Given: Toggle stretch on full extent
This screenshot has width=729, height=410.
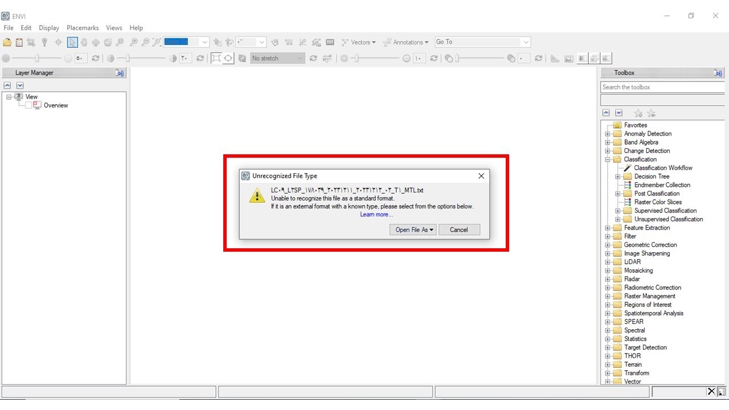Looking at the screenshot, I should 216,58.
